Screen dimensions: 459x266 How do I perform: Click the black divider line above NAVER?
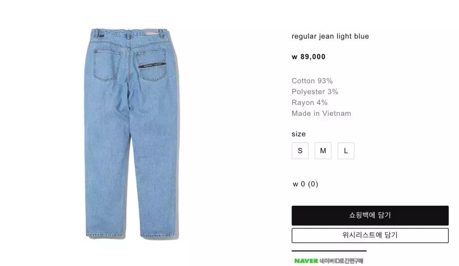pyautogui.click(x=329, y=251)
